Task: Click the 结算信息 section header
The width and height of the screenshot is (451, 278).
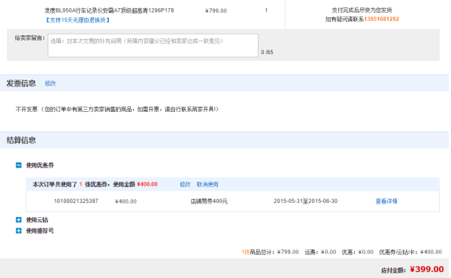Action: click(x=21, y=141)
